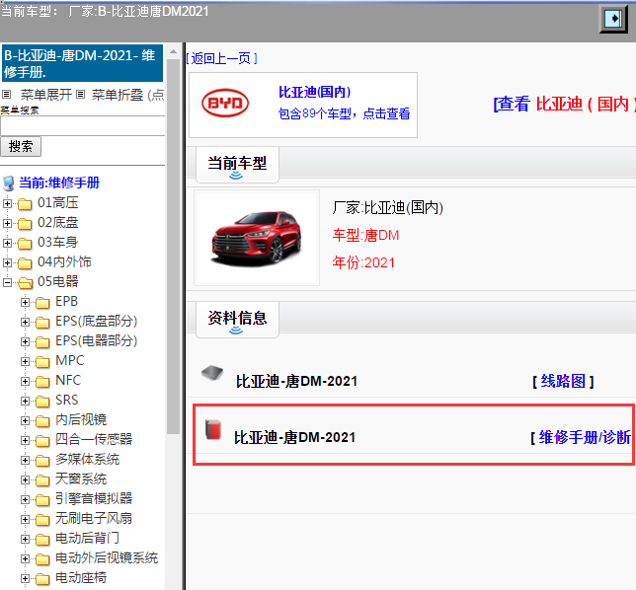Screen dimensions: 636x590
Task: Click the left panel scroll-up arrow
Action: tap(173, 51)
